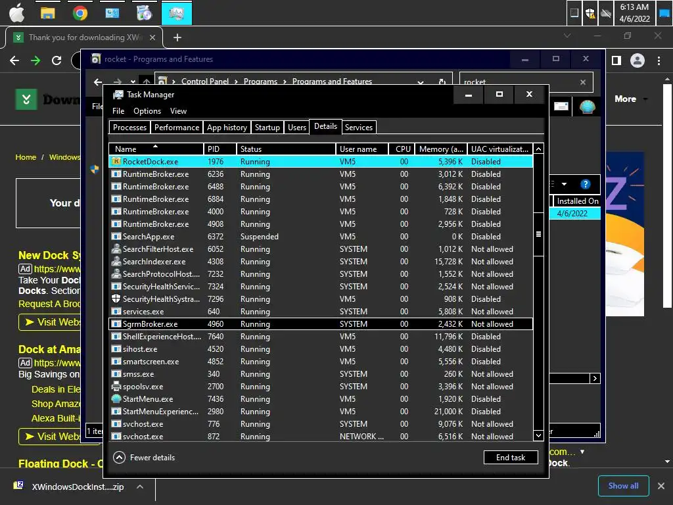Click the process list scrollbar thumb
The image size is (673, 505).
538,234
